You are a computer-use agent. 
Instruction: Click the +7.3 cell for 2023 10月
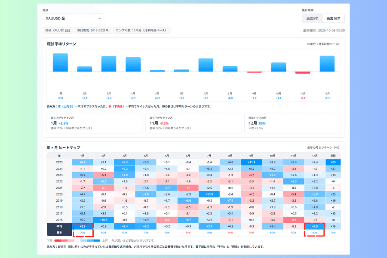[x=273, y=175]
